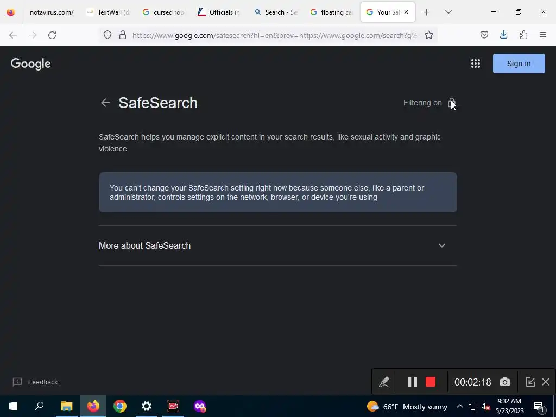Open Windows taskbar search
The image size is (556, 417).
39,406
